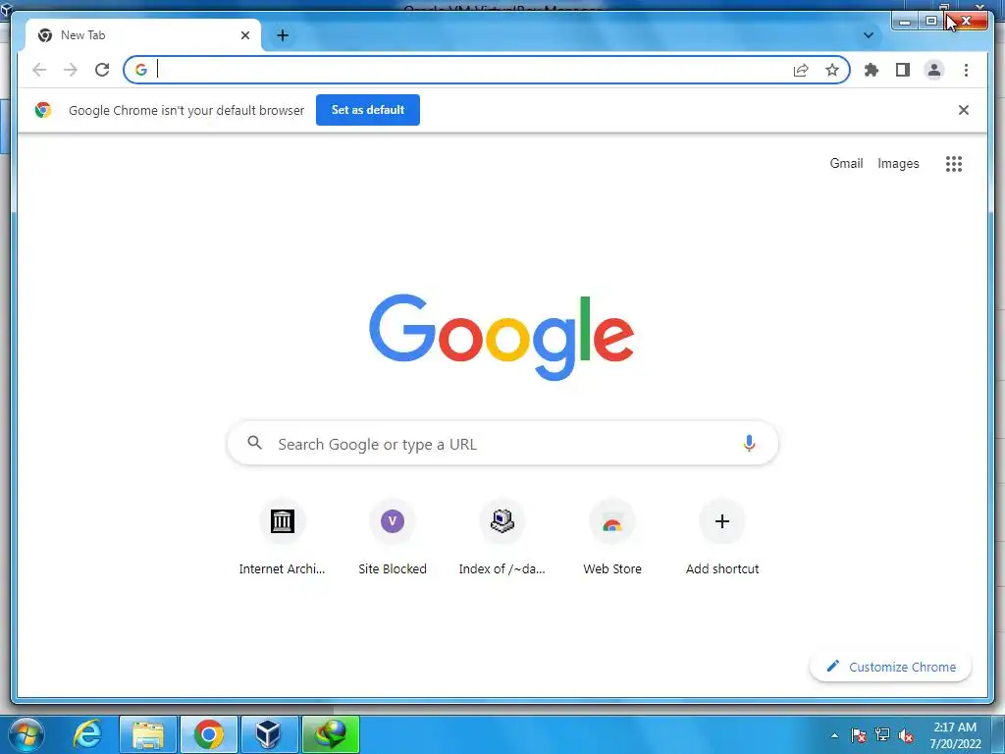Close the New Tab tab
This screenshot has height=754, width=1005.
pos(244,35)
